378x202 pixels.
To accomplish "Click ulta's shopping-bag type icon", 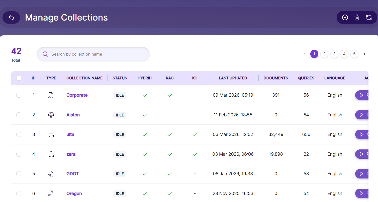I will pos(51,134).
